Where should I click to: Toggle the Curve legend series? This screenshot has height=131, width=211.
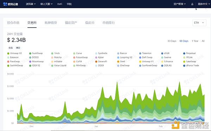click(x=77, y=53)
